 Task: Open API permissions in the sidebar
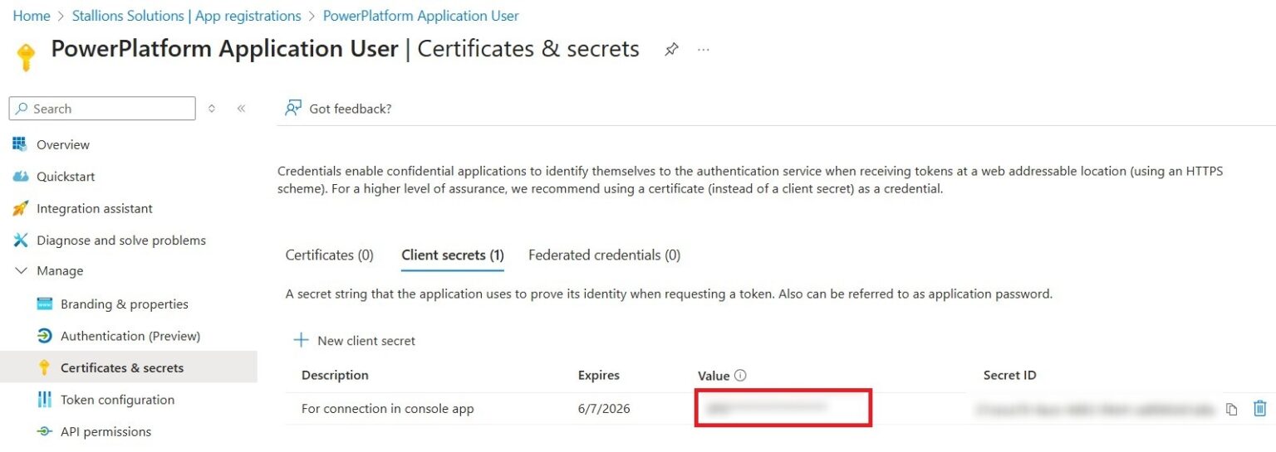[x=106, y=432]
